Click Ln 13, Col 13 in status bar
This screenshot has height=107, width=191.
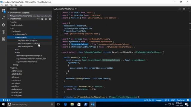149,100
